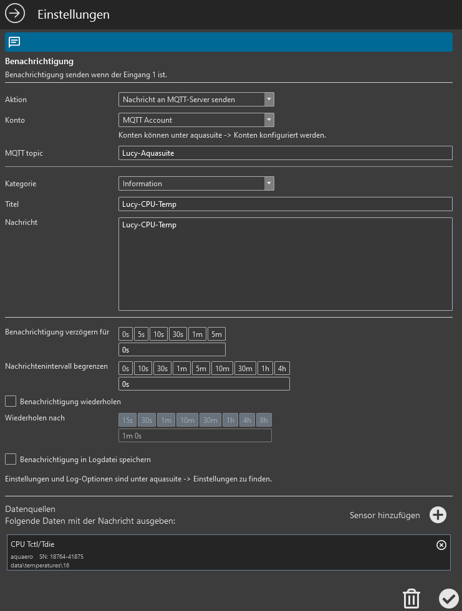
Task: Open the Aktion dropdown
Action: [x=196, y=100]
